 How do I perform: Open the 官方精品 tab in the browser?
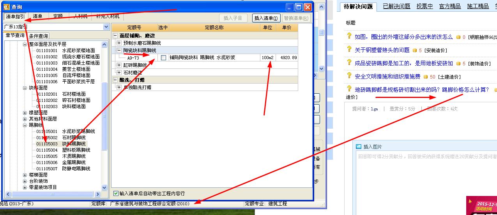pos(450,6)
